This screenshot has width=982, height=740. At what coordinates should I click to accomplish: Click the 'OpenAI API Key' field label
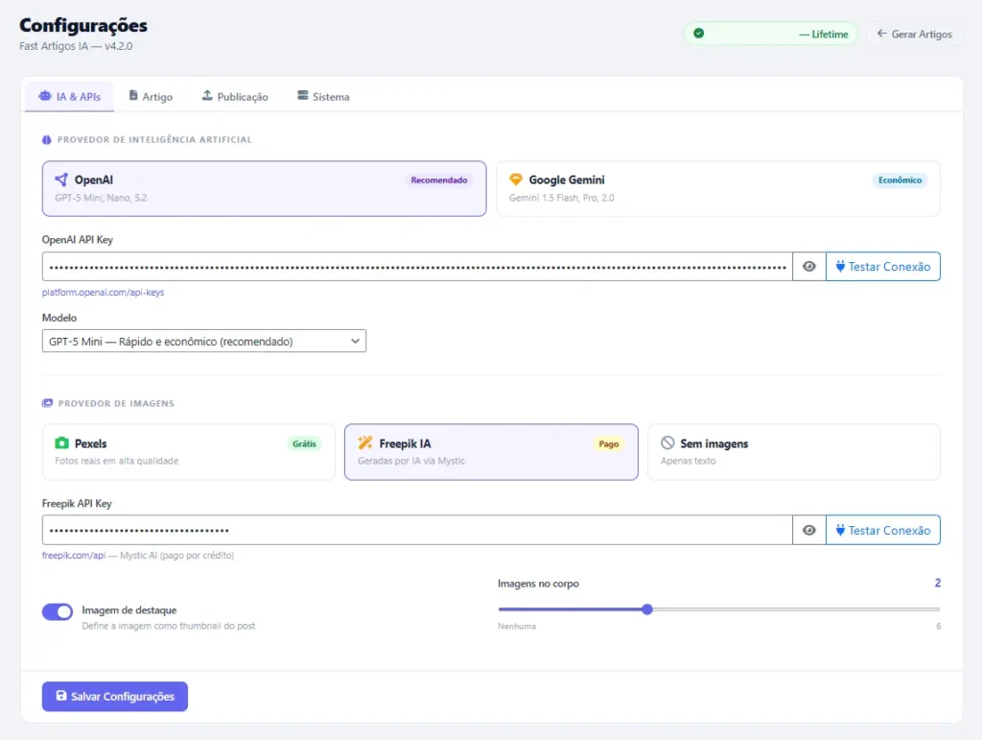78,239
